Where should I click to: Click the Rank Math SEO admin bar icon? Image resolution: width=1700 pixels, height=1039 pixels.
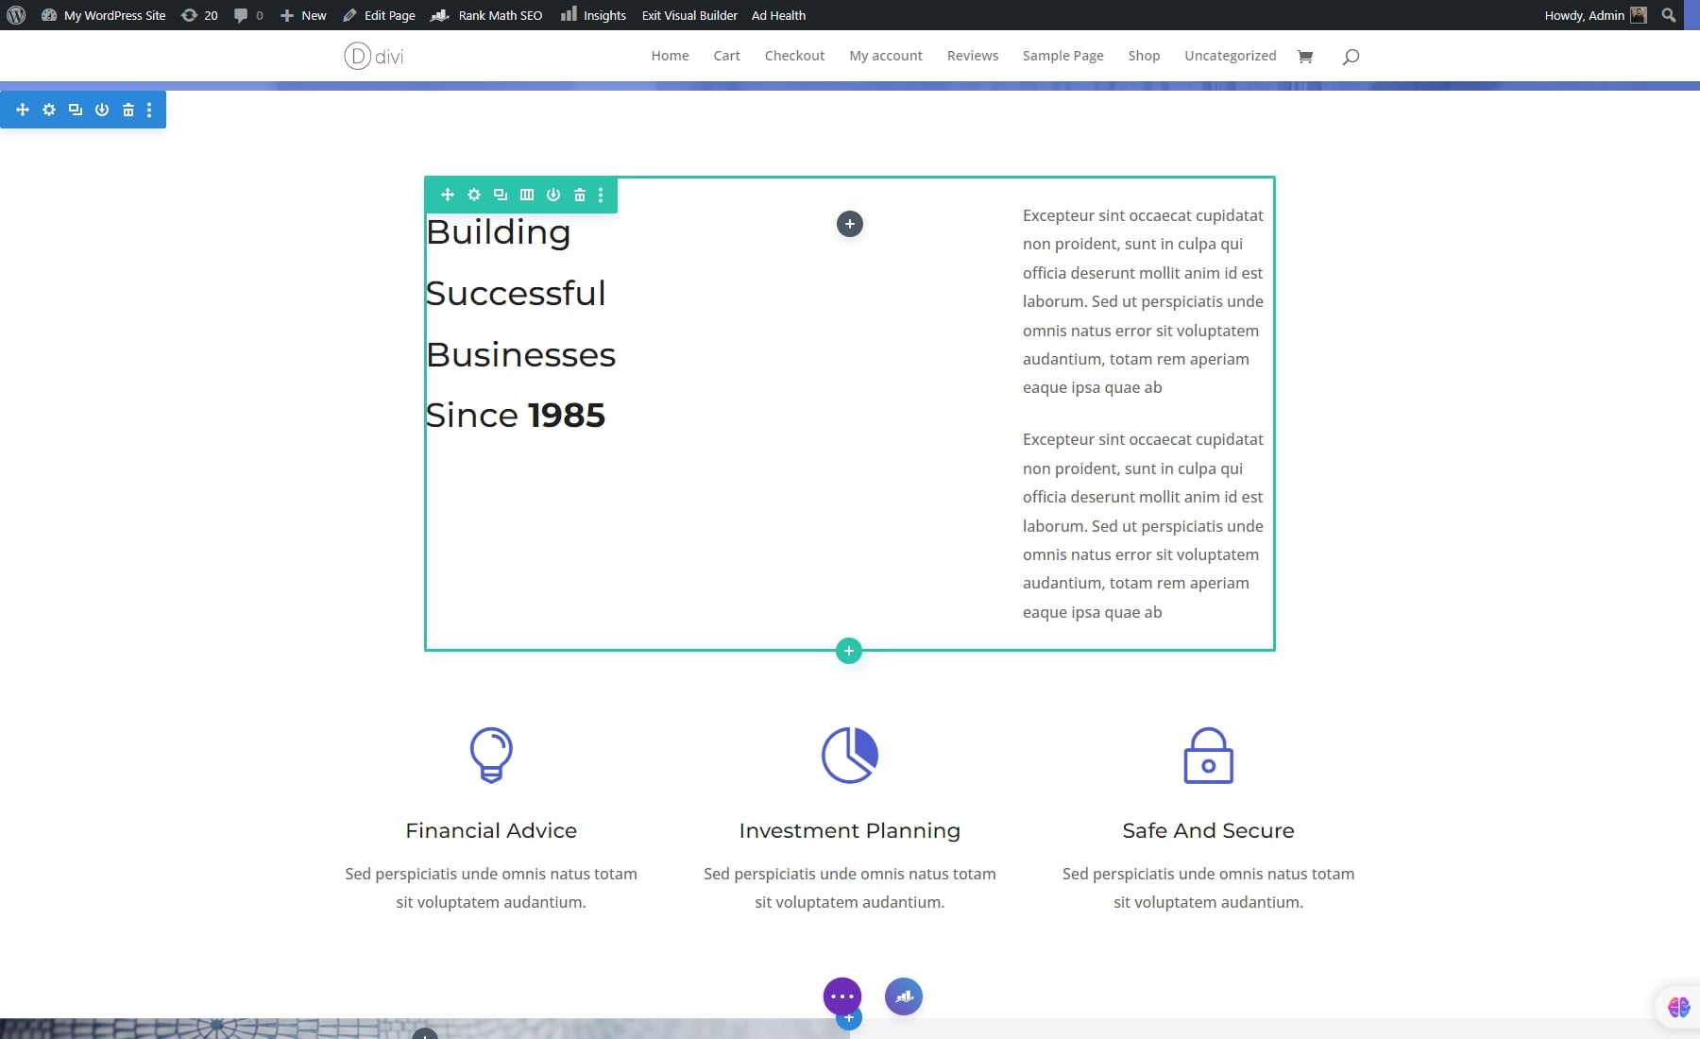pyautogui.click(x=440, y=15)
